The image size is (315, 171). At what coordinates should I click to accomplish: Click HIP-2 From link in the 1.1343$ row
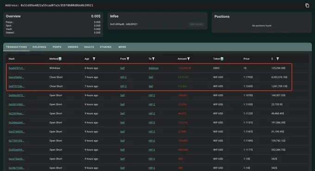point(123,86)
